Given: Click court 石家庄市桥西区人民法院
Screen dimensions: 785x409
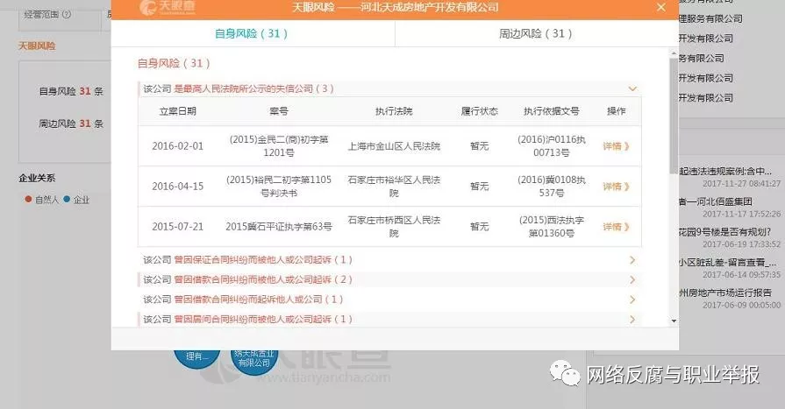Looking at the screenshot, I should click(394, 227).
